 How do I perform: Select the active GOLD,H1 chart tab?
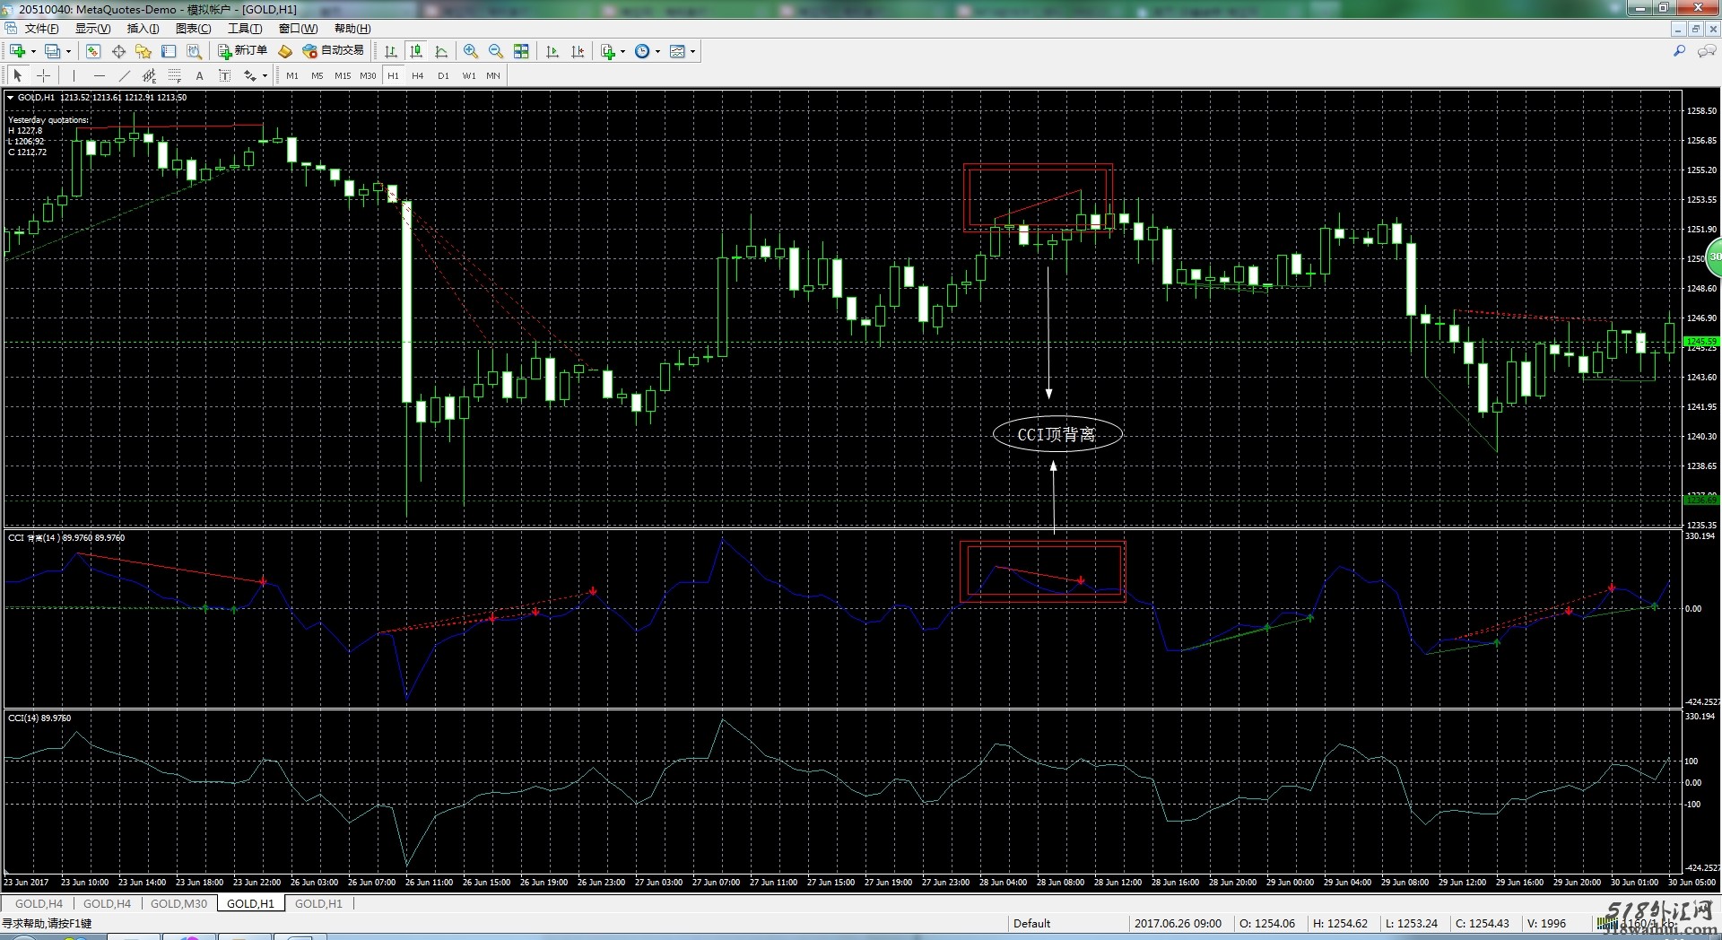pos(250,903)
